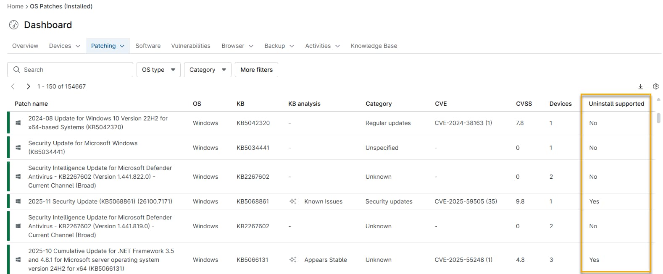This screenshot has height=274, width=663.
Task: Focus the Search input field
Action: (76, 70)
